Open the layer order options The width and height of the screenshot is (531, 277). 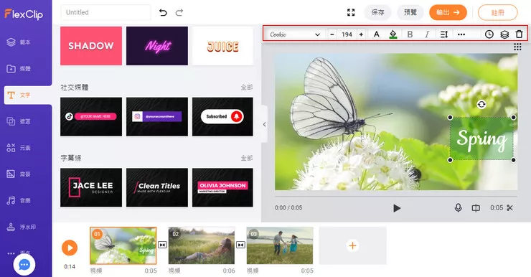(x=504, y=34)
